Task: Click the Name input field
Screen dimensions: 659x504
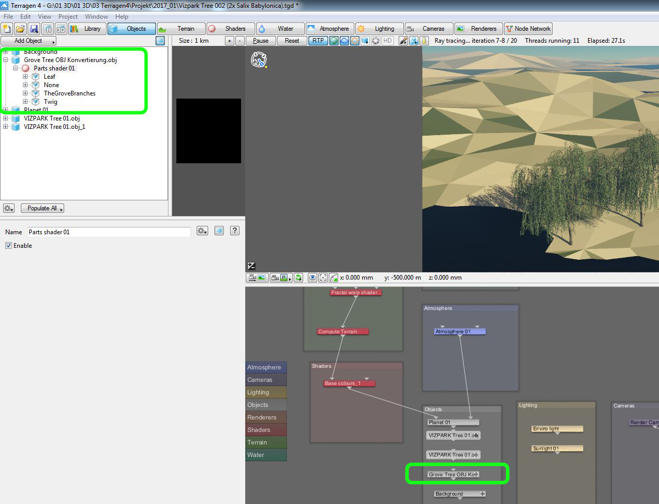Action: click(x=109, y=232)
